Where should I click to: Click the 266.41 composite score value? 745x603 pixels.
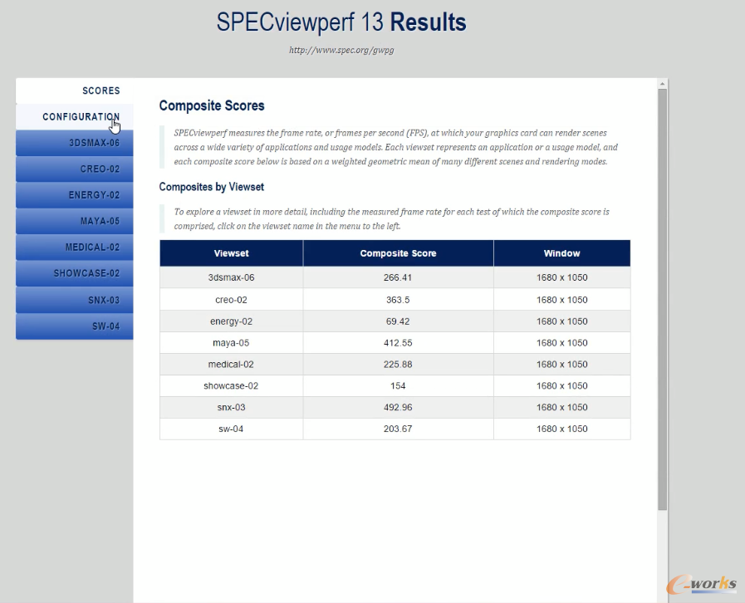coord(398,277)
